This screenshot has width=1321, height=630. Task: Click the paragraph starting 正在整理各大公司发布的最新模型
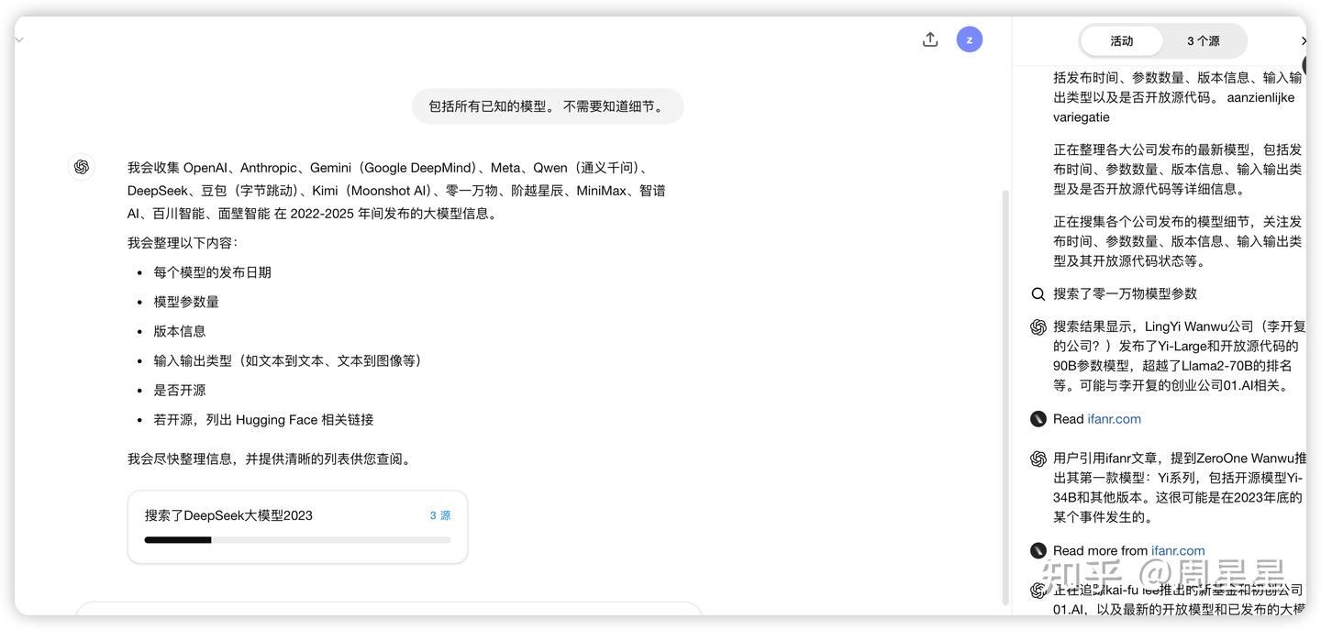(1177, 170)
